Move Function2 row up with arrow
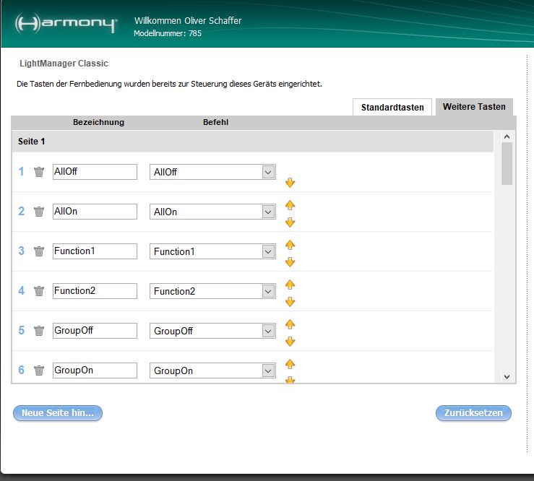Screen dimensions: 534x481 290,285
